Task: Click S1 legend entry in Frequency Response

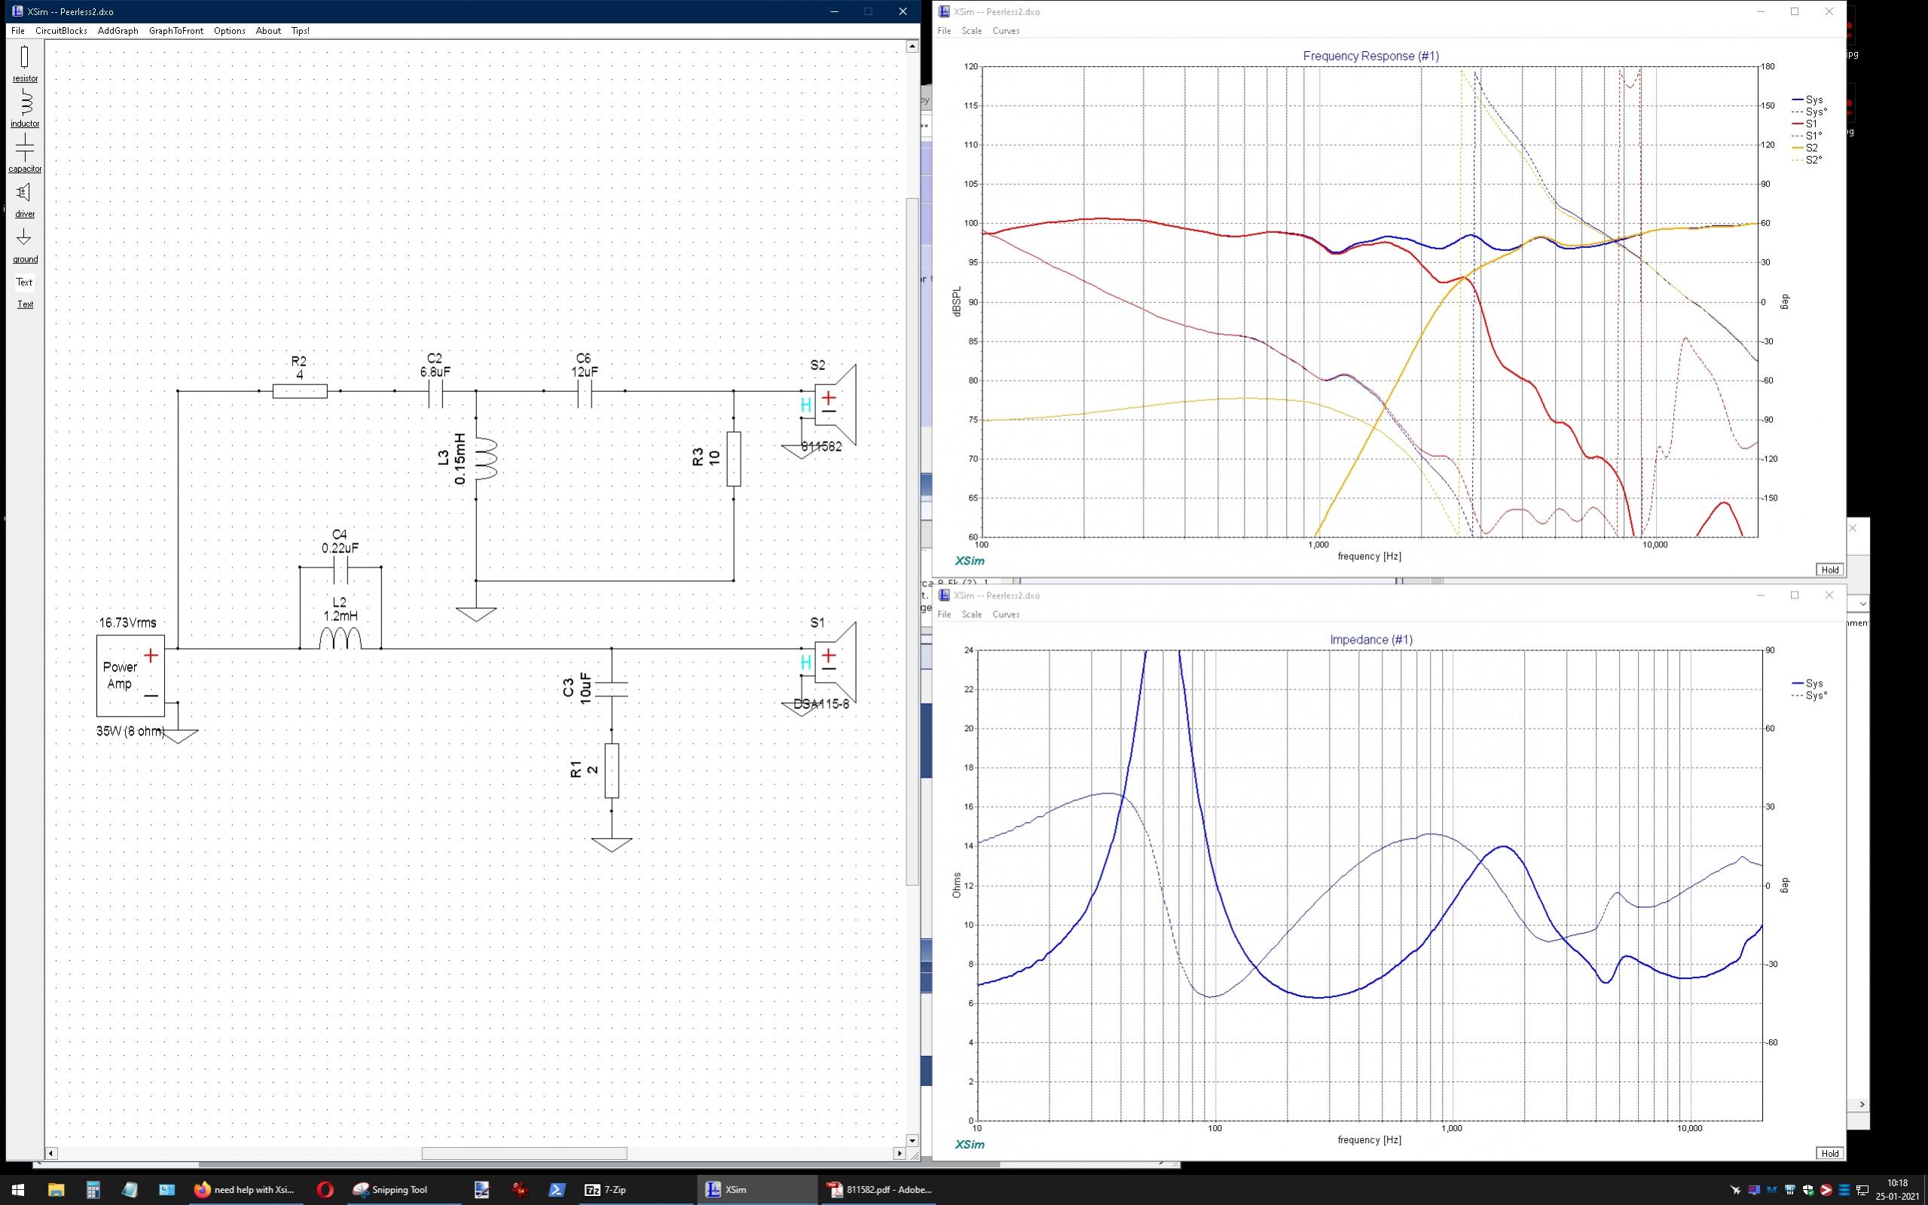Action: point(1804,124)
